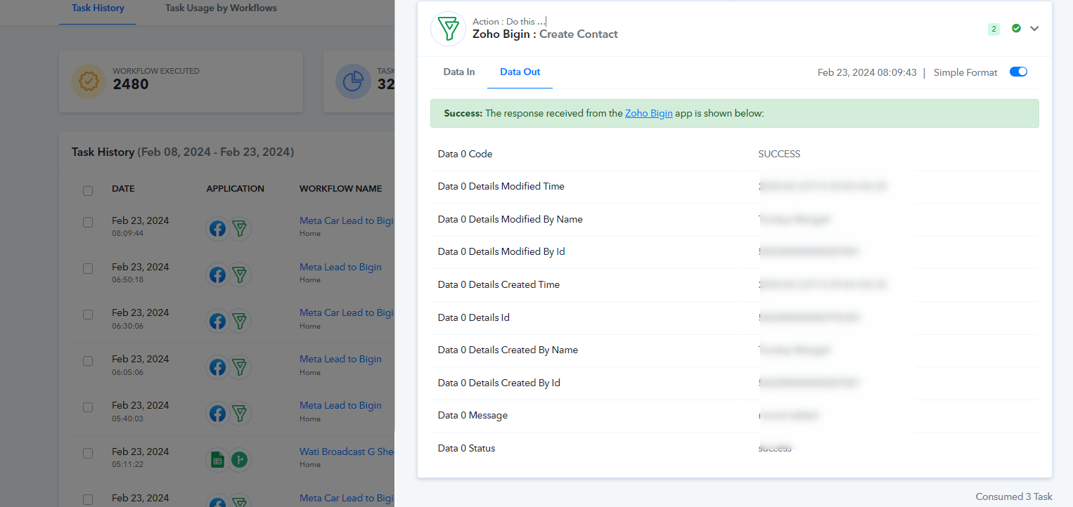Click Zoho Bigin icon in the 06:05:06 row
The width and height of the screenshot is (1073, 507).
click(240, 367)
